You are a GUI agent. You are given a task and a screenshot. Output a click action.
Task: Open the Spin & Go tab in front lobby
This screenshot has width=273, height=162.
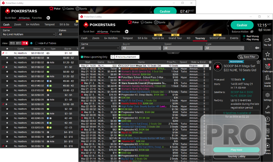[x=158, y=38]
